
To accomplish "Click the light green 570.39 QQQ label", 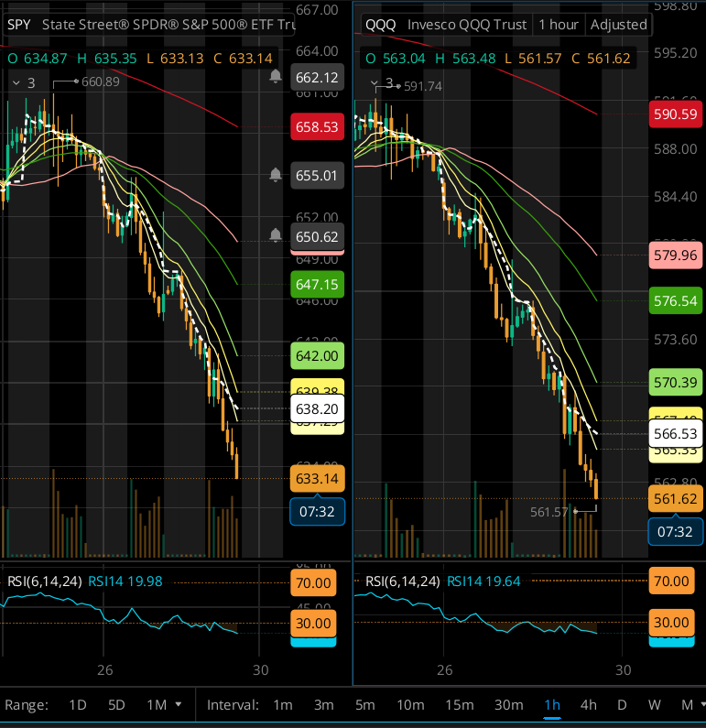I will coord(676,382).
